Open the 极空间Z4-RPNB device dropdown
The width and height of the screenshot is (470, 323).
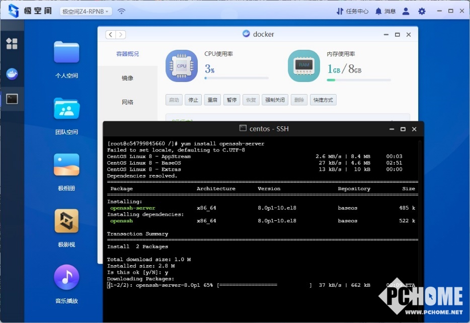point(86,12)
